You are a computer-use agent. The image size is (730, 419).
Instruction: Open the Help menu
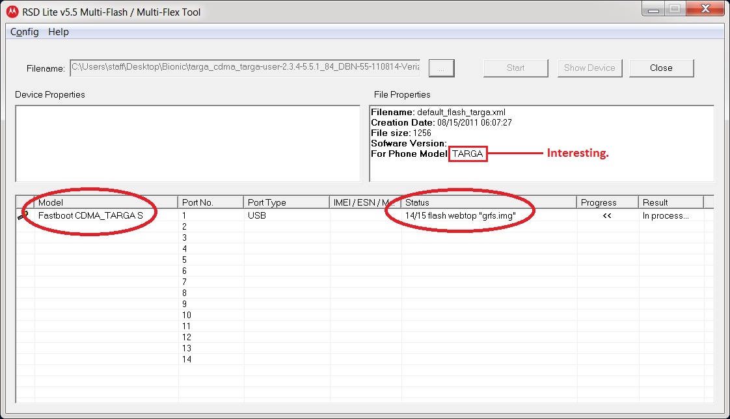(59, 32)
